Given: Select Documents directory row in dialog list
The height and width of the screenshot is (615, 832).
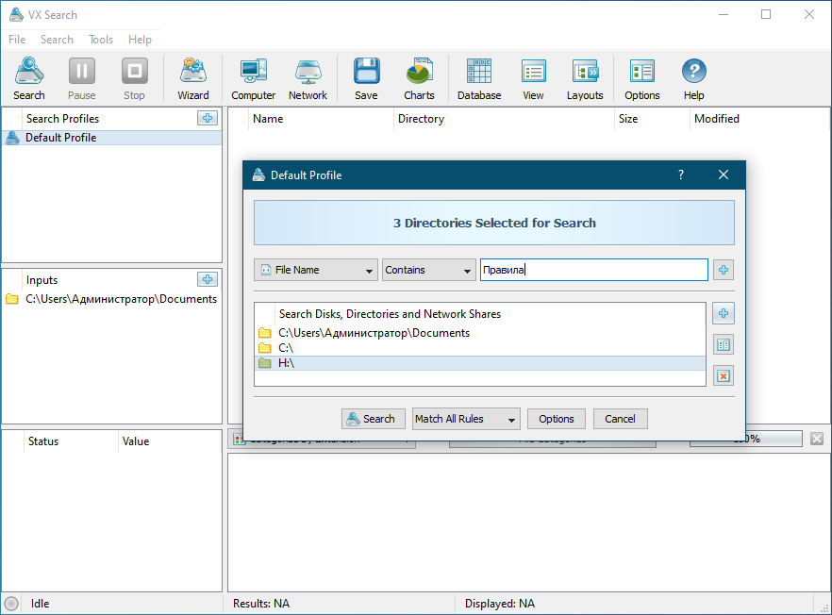Looking at the screenshot, I should point(479,333).
